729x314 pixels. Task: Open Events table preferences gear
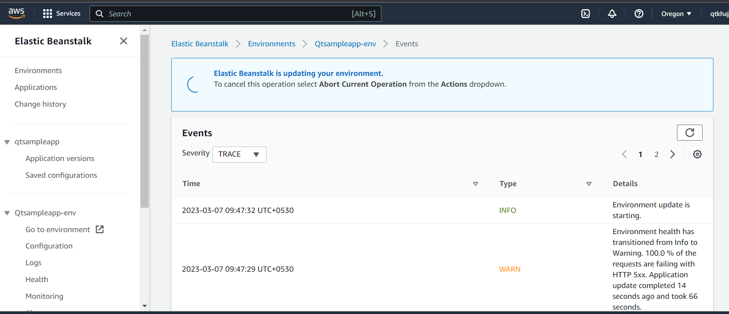697,154
